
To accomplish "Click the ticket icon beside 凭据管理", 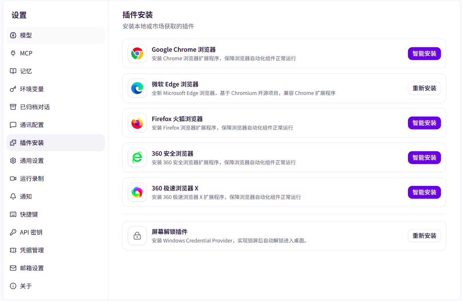I will point(13,250).
